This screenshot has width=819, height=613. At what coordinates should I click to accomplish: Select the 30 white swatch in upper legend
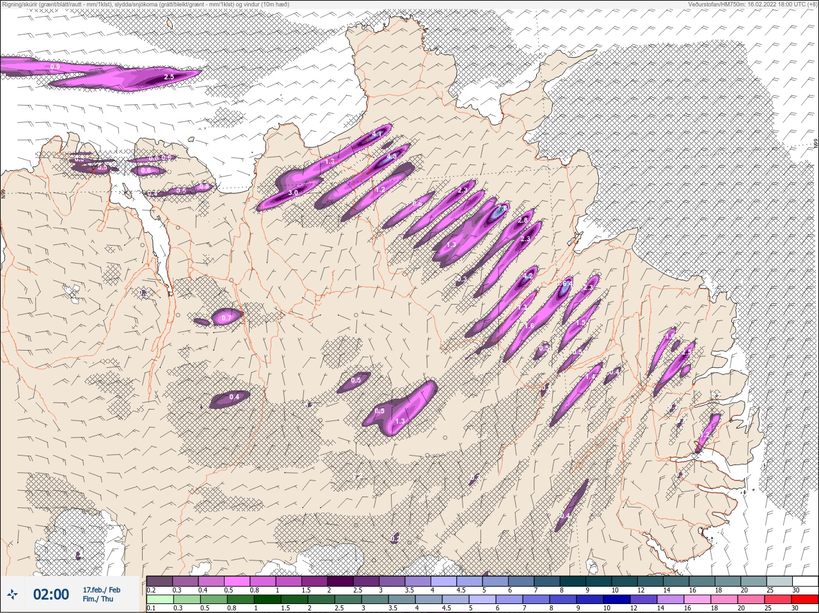click(x=806, y=581)
